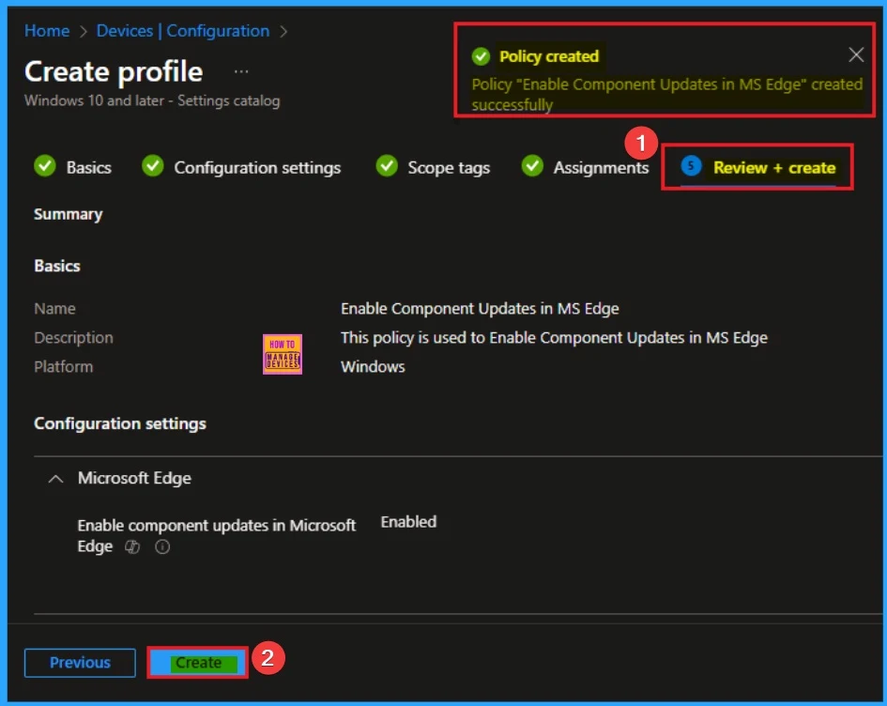Click the Create button
The width and height of the screenshot is (887, 706).
point(198,663)
